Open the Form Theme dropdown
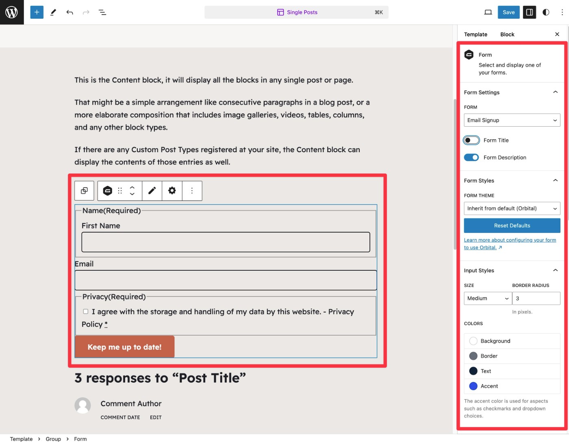The image size is (569, 442). 512,208
